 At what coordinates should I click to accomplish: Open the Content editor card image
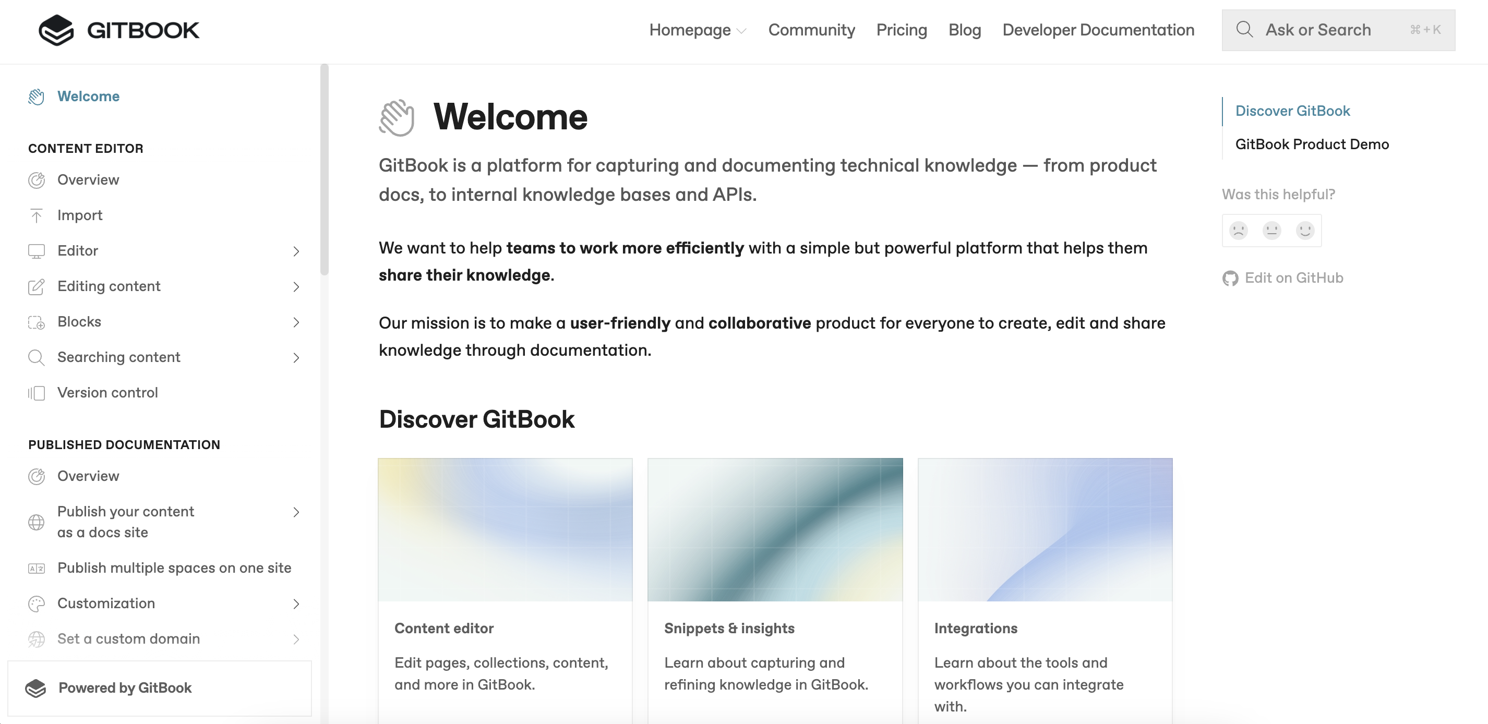point(505,529)
